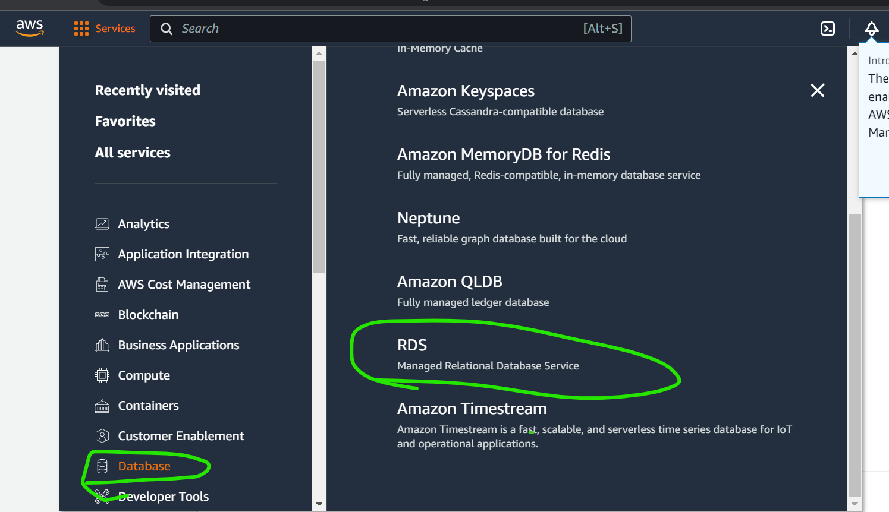Viewport: 889px width, 512px height.
Task: Click the Application Integration puzzle icon
Action: [102, 254]
